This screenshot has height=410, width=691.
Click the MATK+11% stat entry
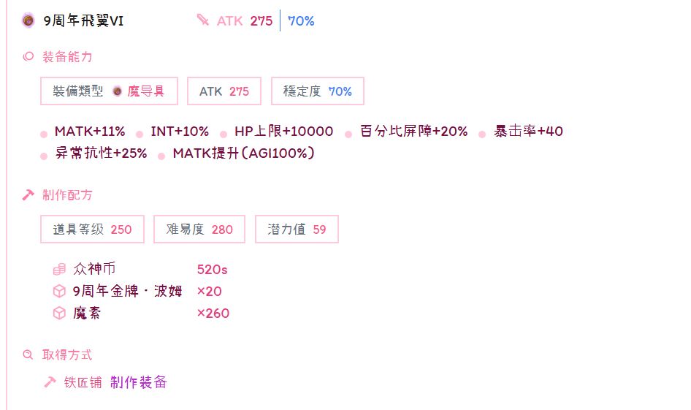pyautogui.click(x=89, y=132)
